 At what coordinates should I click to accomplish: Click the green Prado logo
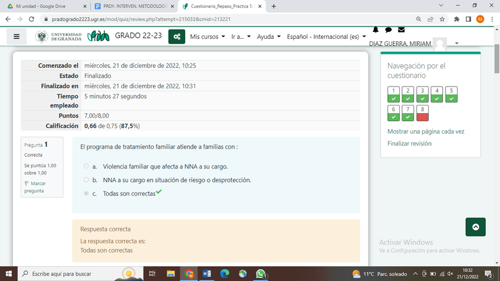pyautogui.click(x=98, y=36)
